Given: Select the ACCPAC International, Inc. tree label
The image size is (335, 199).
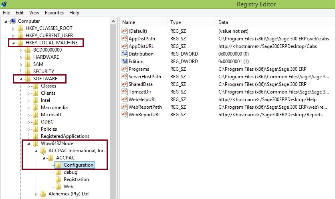Looking at the screenshot, I should point(77,151).
